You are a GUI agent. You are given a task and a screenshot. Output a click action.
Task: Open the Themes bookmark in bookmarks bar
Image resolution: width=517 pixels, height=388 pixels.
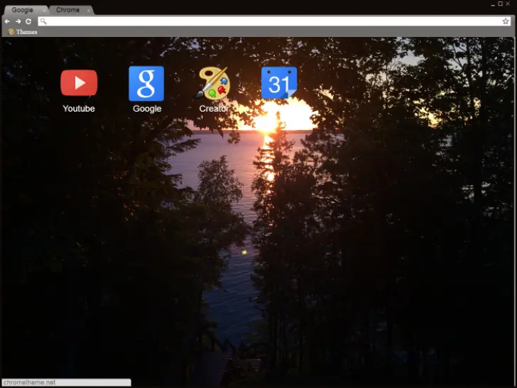pyautogui.click(x=23, y=32)
